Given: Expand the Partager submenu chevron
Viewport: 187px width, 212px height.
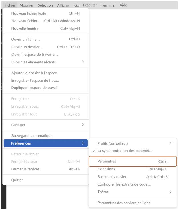Looking at the screenshot, I should point(83,125).
